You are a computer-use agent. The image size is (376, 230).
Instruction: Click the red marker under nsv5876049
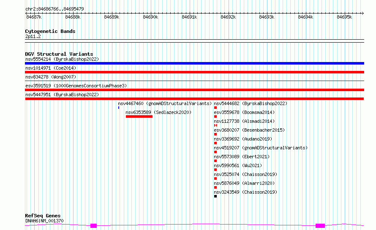point(215,187)
